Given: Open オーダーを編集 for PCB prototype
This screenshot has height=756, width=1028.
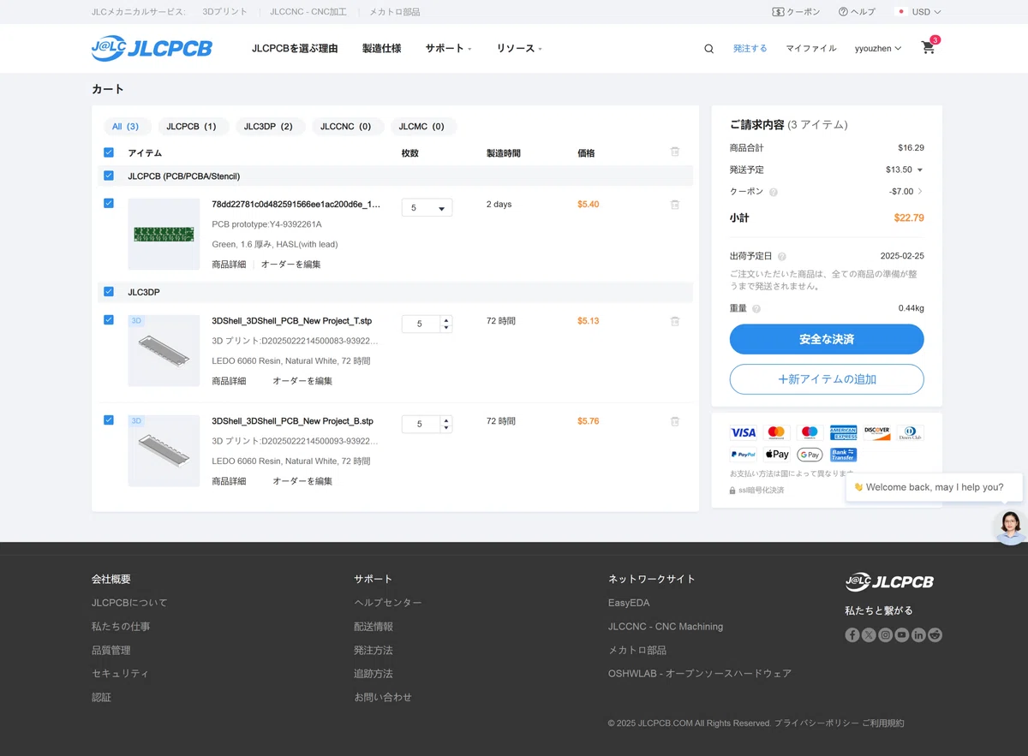Looking at the screenshot, I should pyautogui.click(x=291, y=265).
